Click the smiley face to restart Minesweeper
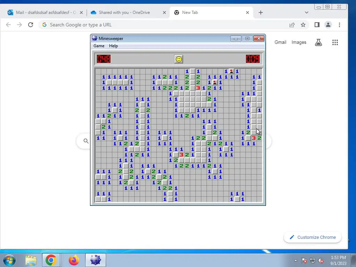The height and width of the screenshot is (267, 356). tap(179, 59)
